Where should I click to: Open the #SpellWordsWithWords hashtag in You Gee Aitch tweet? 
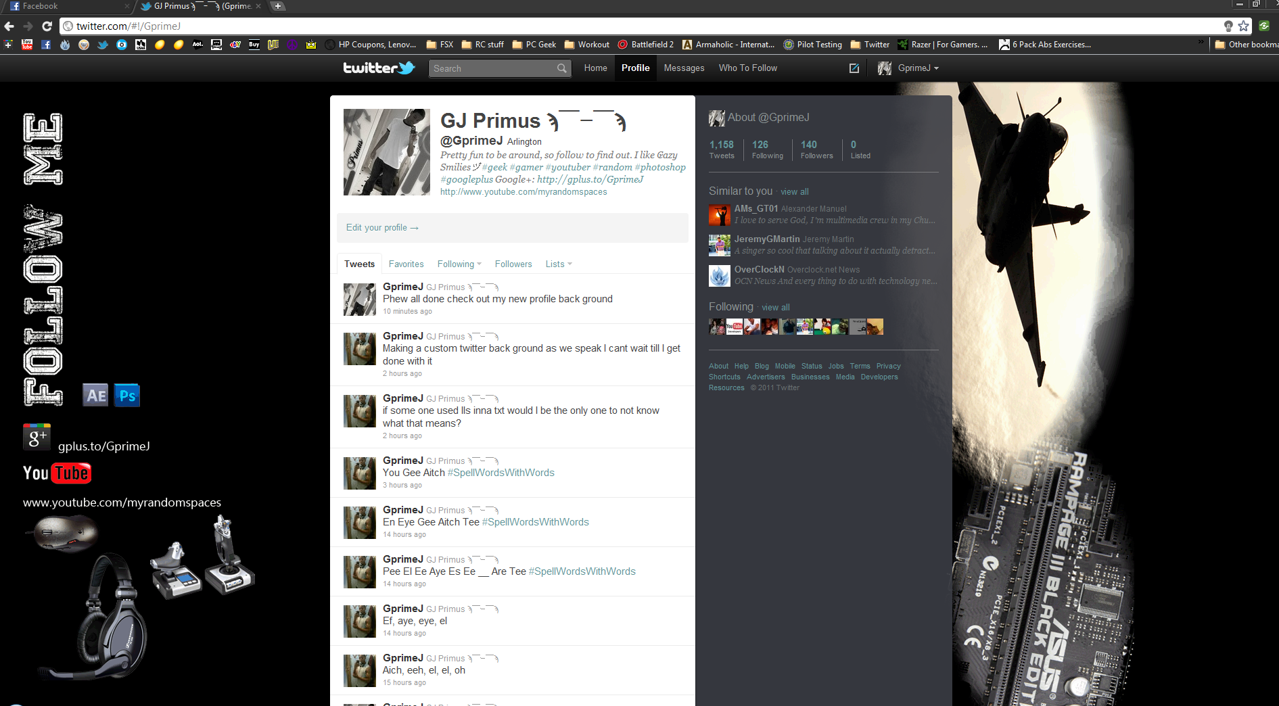501,473
